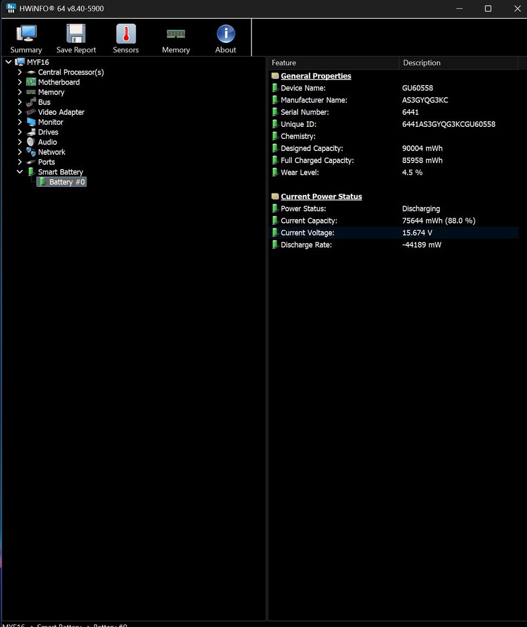Open the Summary toolbar icon
Image resolution: width=527 pixels, height=627 pixels.
click(x=26, y=34)
